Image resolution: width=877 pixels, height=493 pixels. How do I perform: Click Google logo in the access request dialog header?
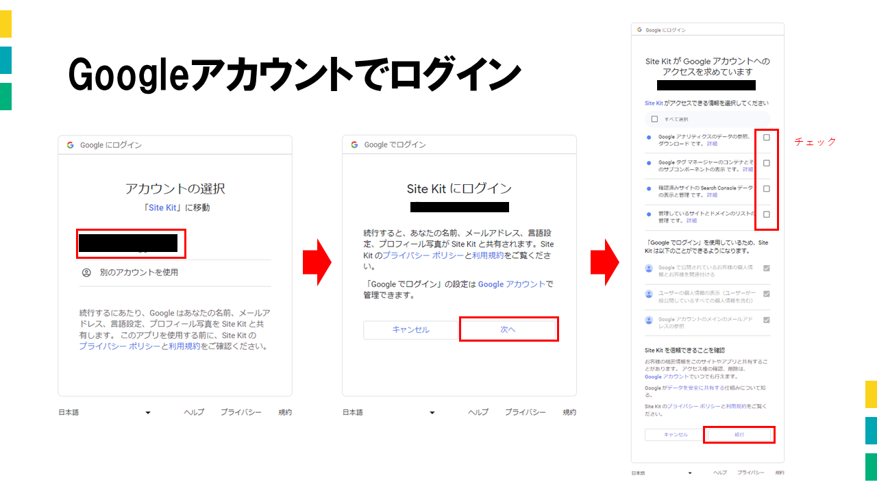point(639,30)
